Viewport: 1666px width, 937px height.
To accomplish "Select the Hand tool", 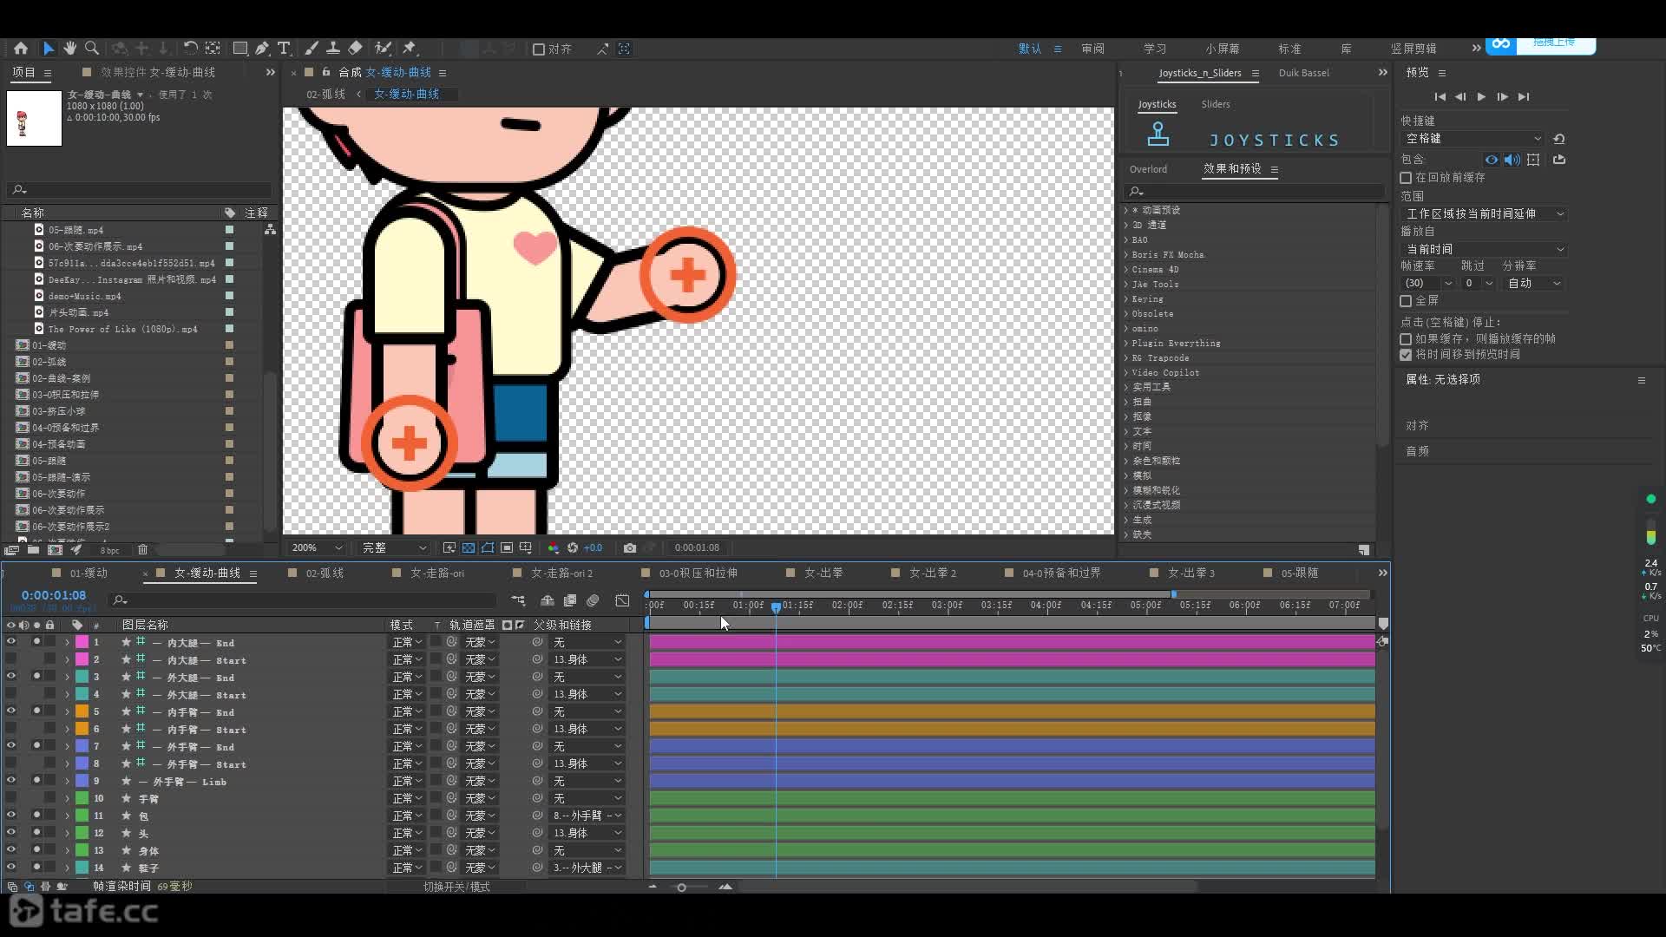I will click(69, 49).
